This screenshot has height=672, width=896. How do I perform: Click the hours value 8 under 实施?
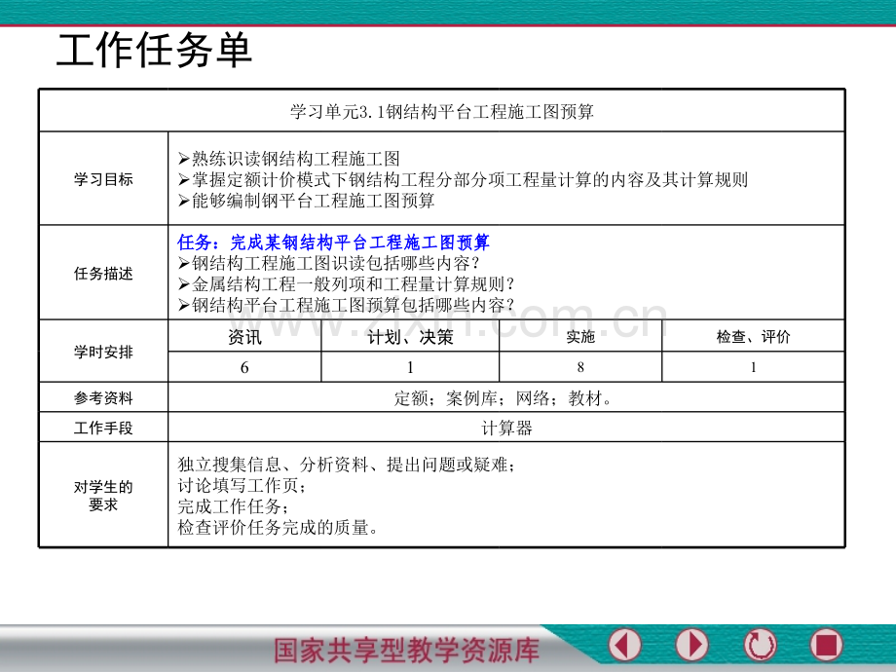(x=580, y=367)
